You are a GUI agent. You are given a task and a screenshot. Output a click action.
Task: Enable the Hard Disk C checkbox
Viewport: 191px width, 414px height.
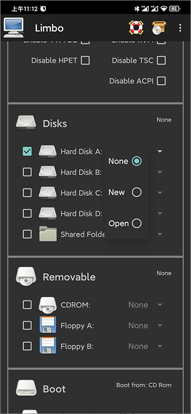[27, 193]
